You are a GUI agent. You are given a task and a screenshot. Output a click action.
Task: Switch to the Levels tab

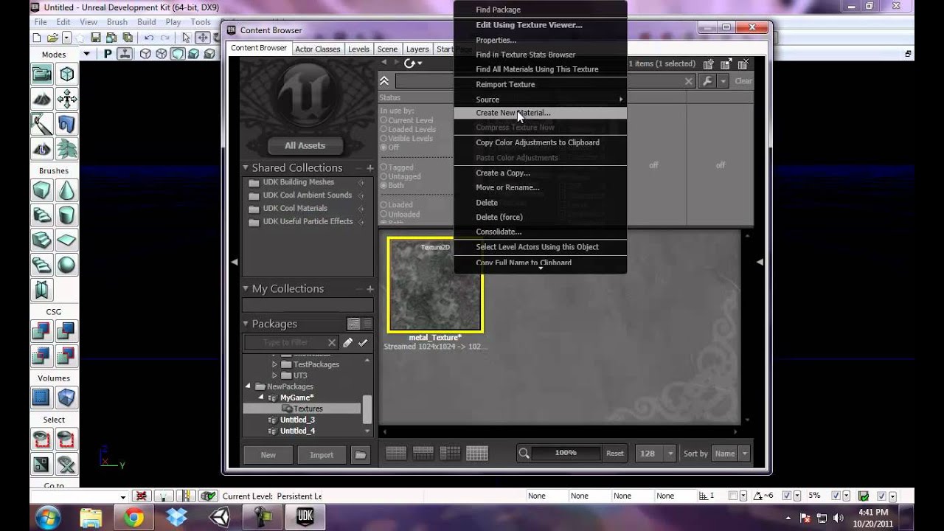(x=358, y=49)
